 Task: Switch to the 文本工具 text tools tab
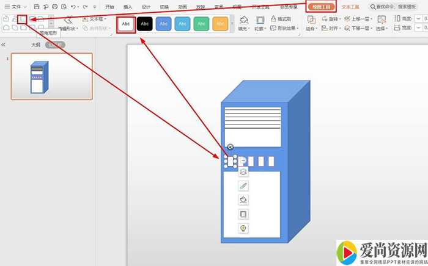click(351, 7)
